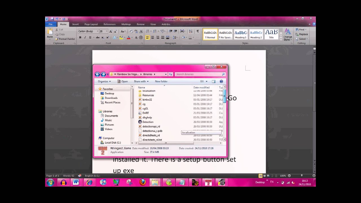
Task: Sort the selected text
Action: [x=190, y=31]
